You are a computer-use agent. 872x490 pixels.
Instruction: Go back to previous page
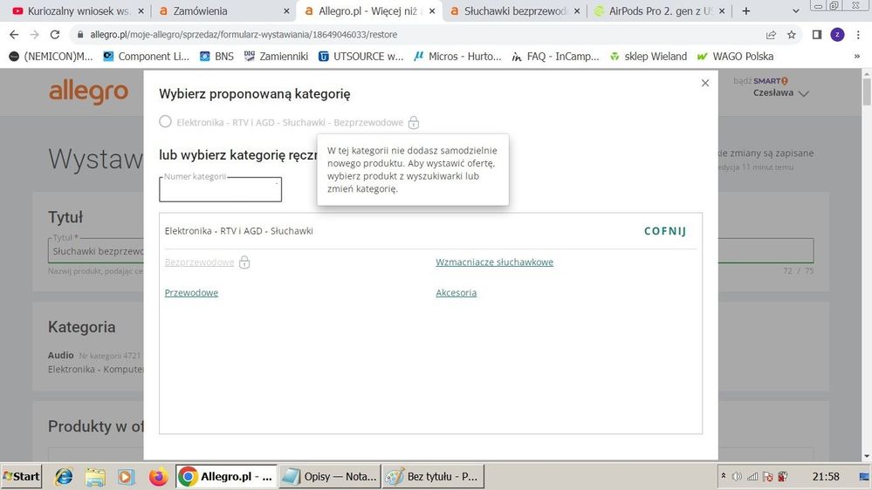coord(14,35)
